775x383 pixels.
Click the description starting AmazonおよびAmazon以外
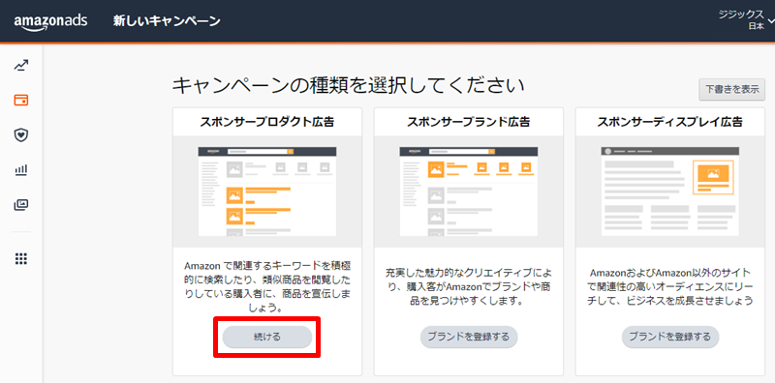670,286
